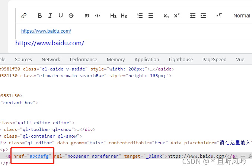This screenshot has width=252, height=168.
Task: Toggle underline formatting
Action: pyautogui.click(x=61, y=16)
